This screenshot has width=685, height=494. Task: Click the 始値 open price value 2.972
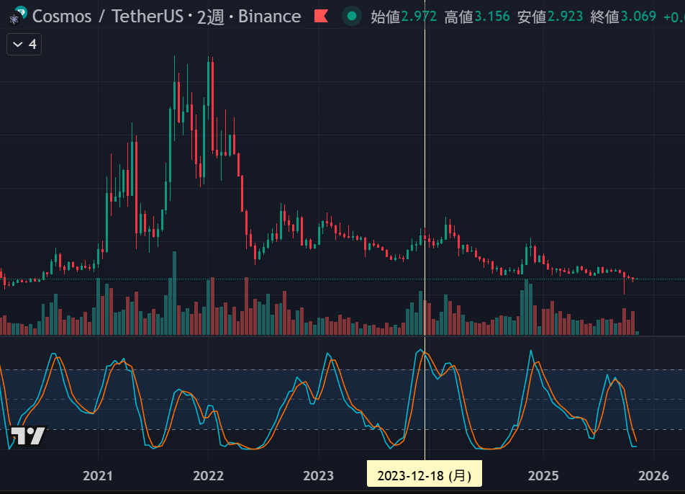419,16
